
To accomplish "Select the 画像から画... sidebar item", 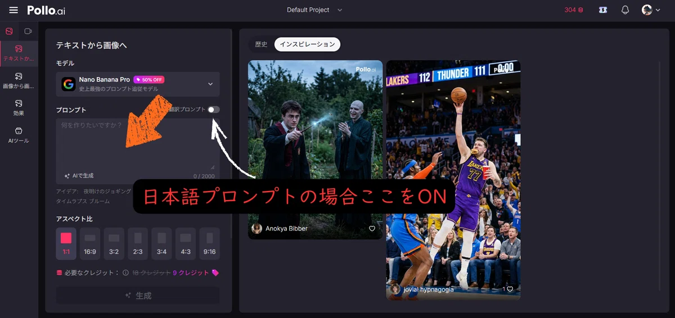I will click(19, 81).
